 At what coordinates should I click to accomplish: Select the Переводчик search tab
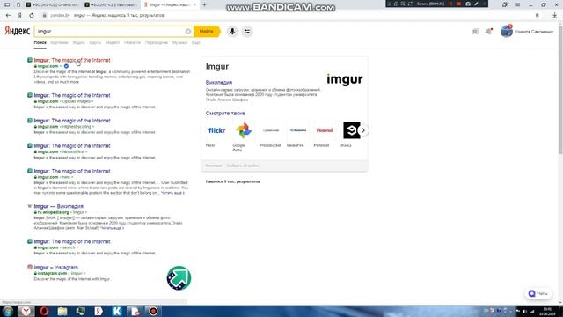(x=157, y=43)
